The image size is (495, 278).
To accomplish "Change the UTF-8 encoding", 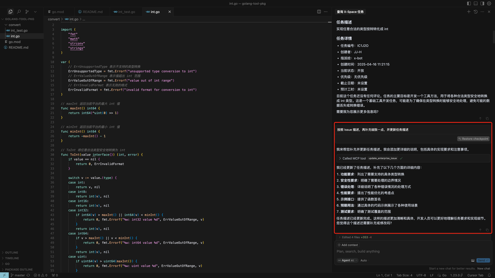I will coord(421,275).
